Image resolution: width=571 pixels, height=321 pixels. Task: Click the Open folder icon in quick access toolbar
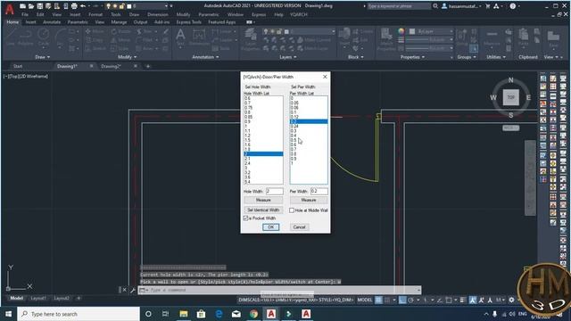tap(31, 6)
